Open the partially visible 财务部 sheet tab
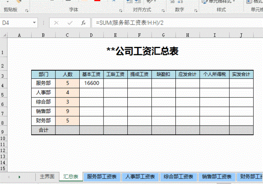The height and width of the screenshot is (184, 263). [250, 177]
